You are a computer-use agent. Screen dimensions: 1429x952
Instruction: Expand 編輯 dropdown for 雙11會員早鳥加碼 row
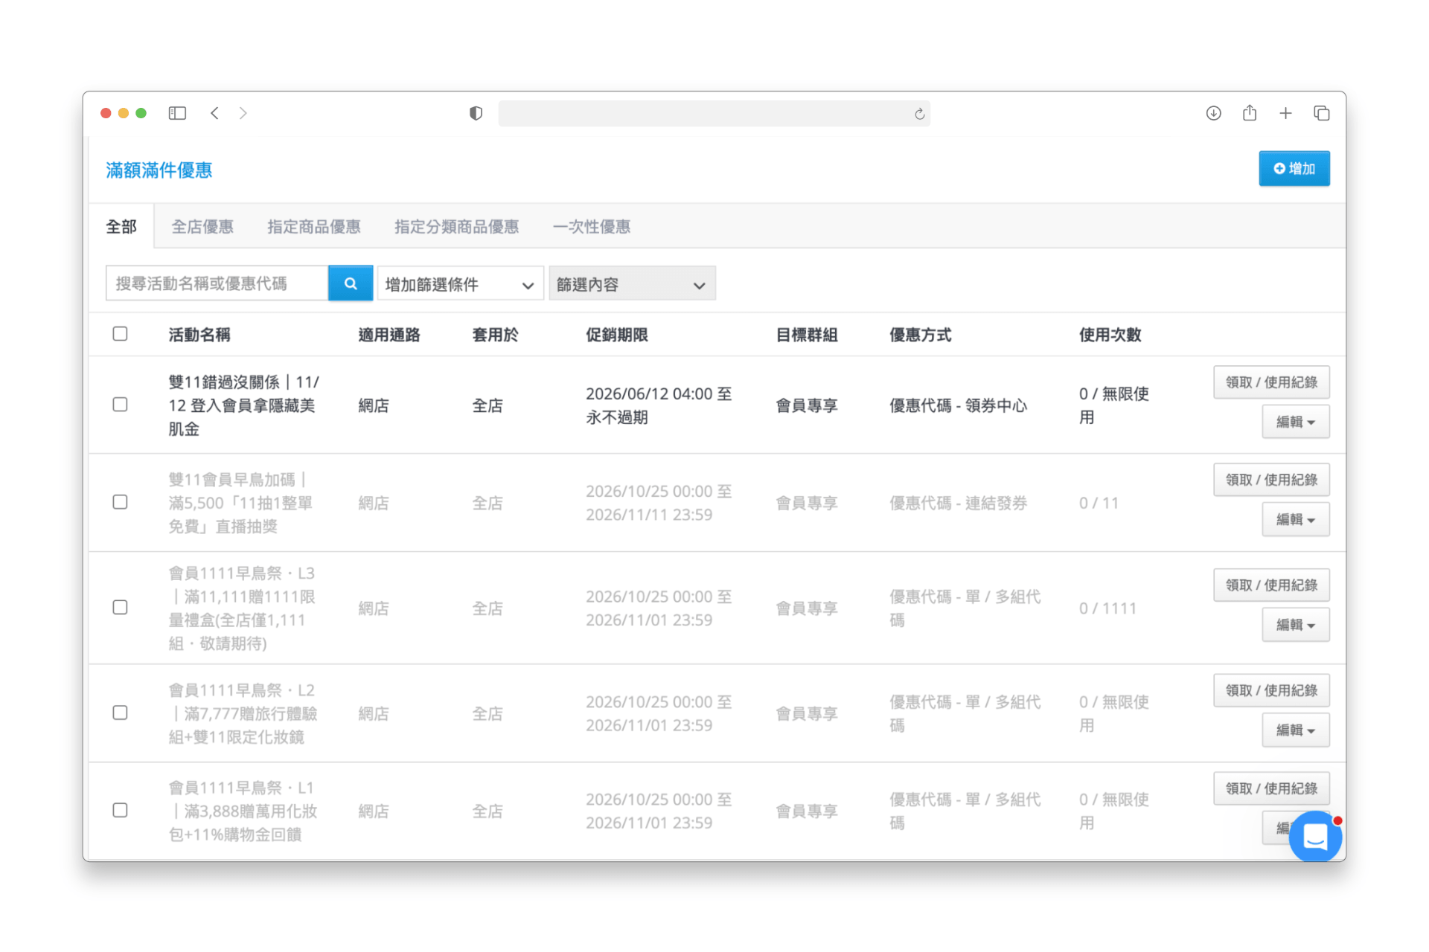coord(1295,519)
